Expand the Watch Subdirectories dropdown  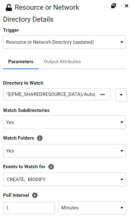(65, 122)
